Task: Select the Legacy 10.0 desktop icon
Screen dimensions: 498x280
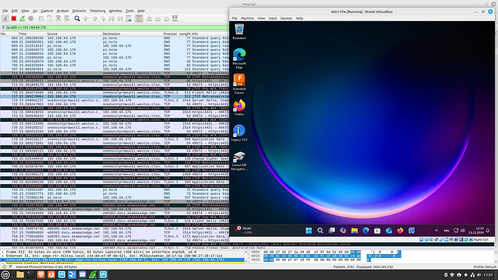Action: pos(239,133)
